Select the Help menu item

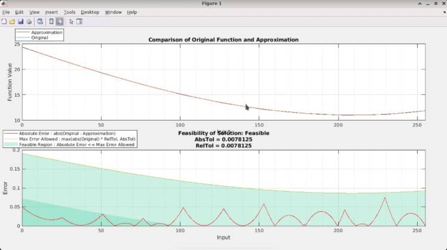[132, 12]
